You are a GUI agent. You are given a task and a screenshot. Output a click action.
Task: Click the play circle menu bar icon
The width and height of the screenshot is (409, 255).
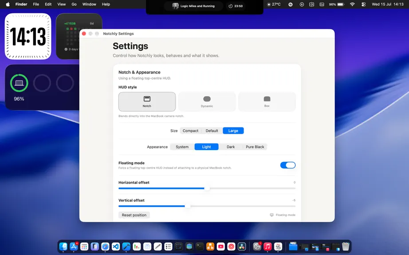pos(302,4)
